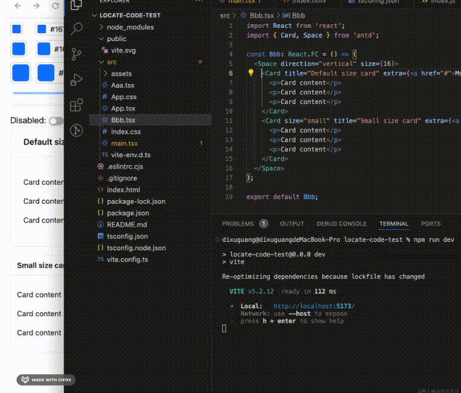Click the small blue color swatch, leftmost column
Image resolution: width=461 pixels, height=393 pixels.
coord(17,29)
